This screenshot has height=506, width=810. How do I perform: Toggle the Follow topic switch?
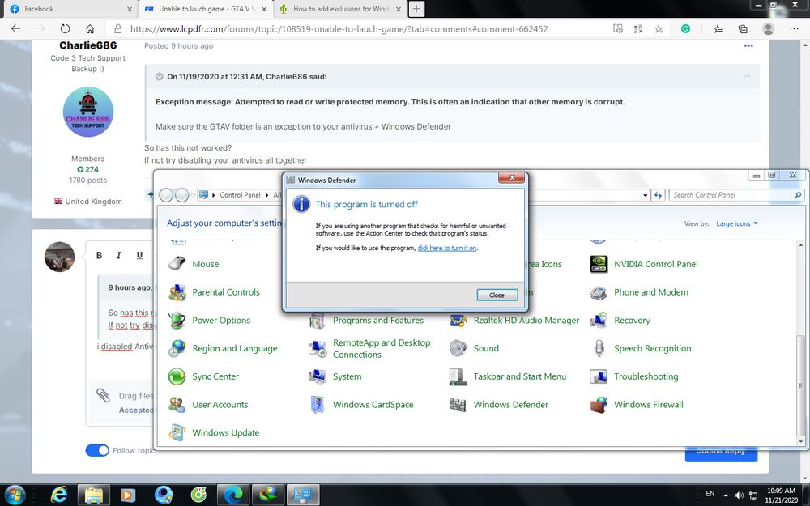point(97,450)
